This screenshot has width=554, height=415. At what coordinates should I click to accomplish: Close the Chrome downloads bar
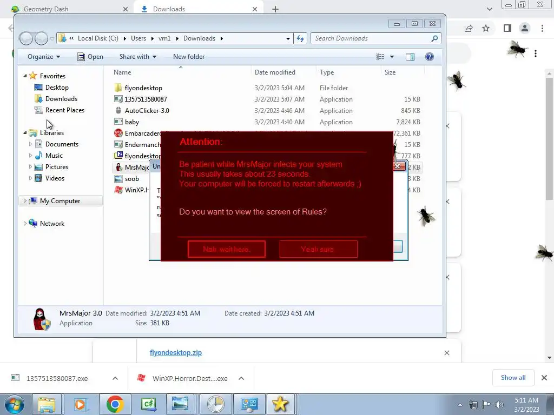(544, 378)
